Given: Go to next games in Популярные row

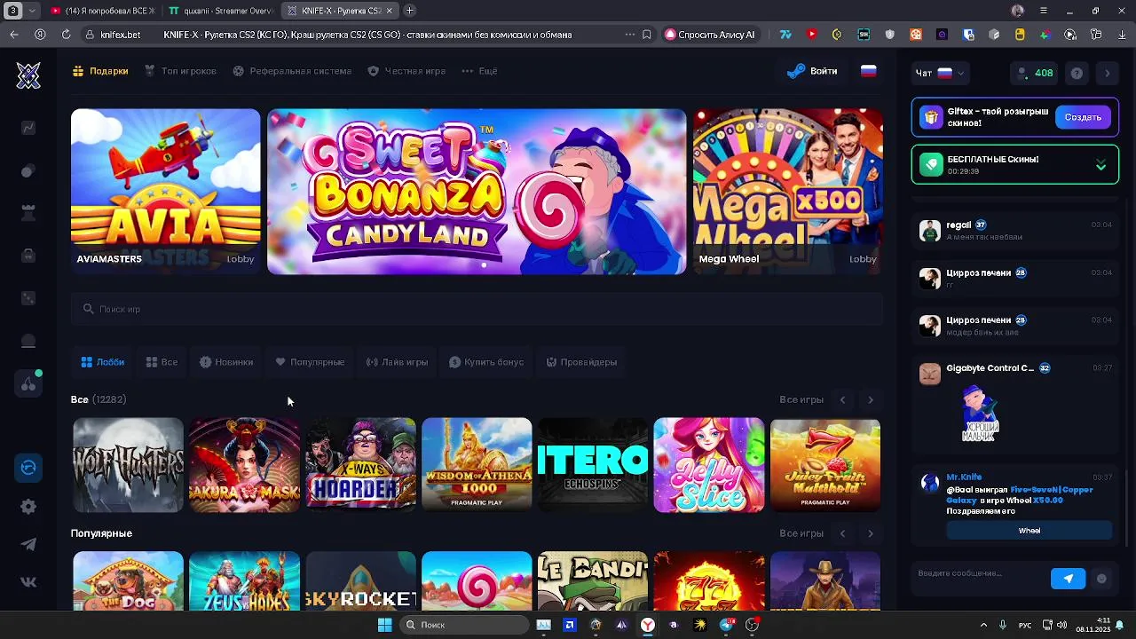Looking at the screenshot, I should click(x=870, y=533).
